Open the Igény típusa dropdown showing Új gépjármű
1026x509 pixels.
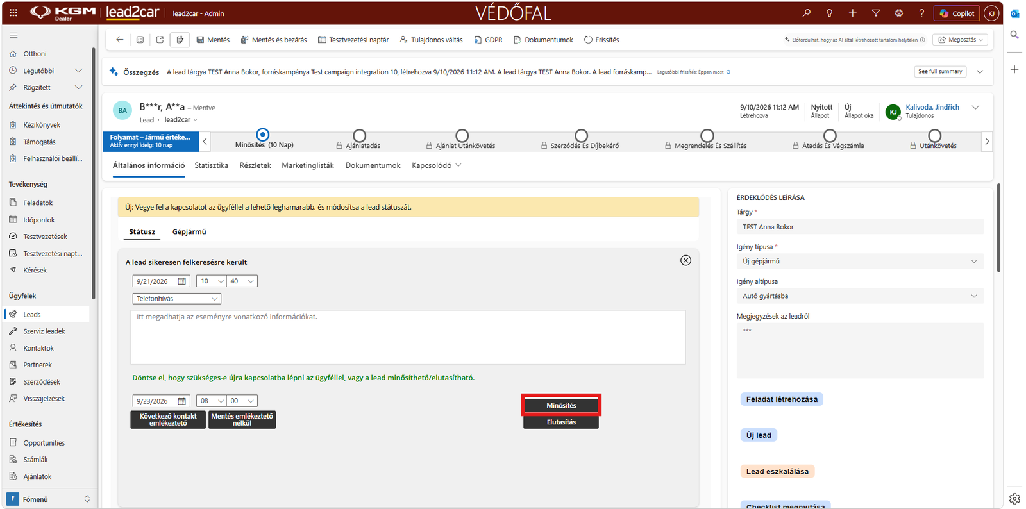pyautogui.click(x=860, y=262)
